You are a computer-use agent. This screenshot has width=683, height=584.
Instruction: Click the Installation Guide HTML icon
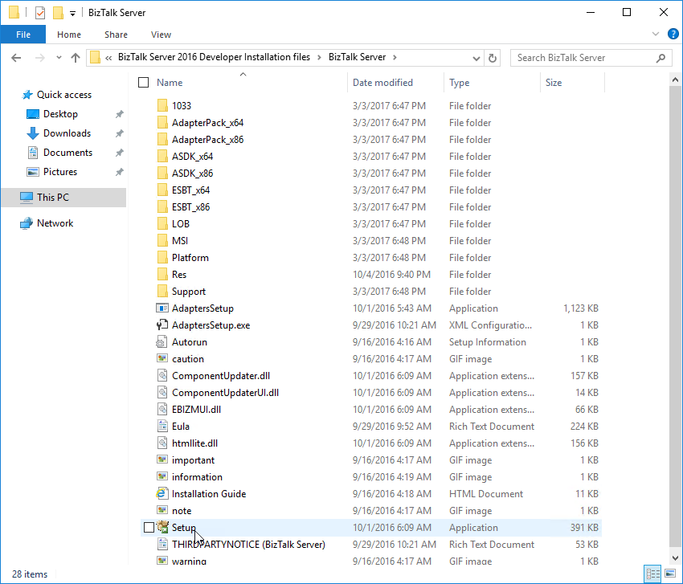coord(162,493)
